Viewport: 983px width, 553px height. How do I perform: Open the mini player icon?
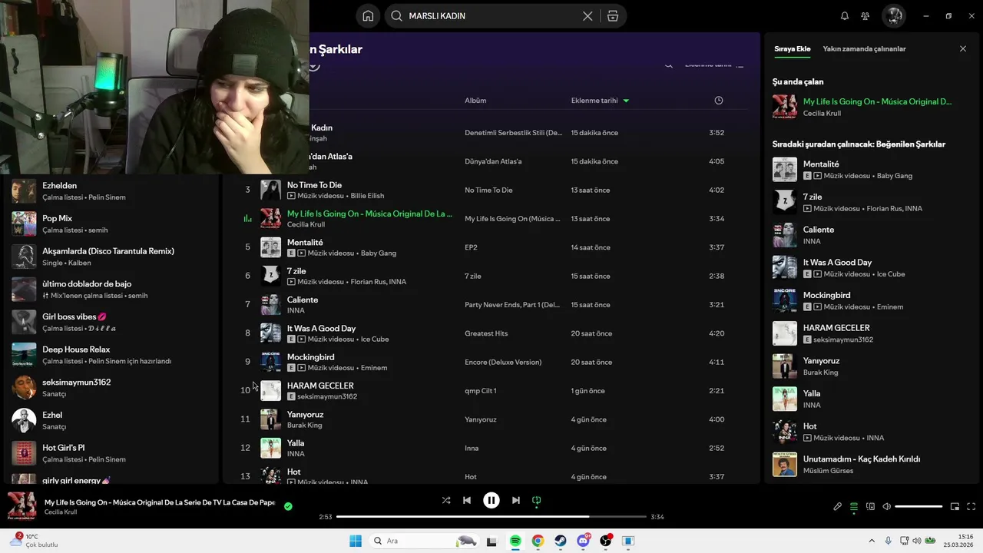click(x=955, y=506)
